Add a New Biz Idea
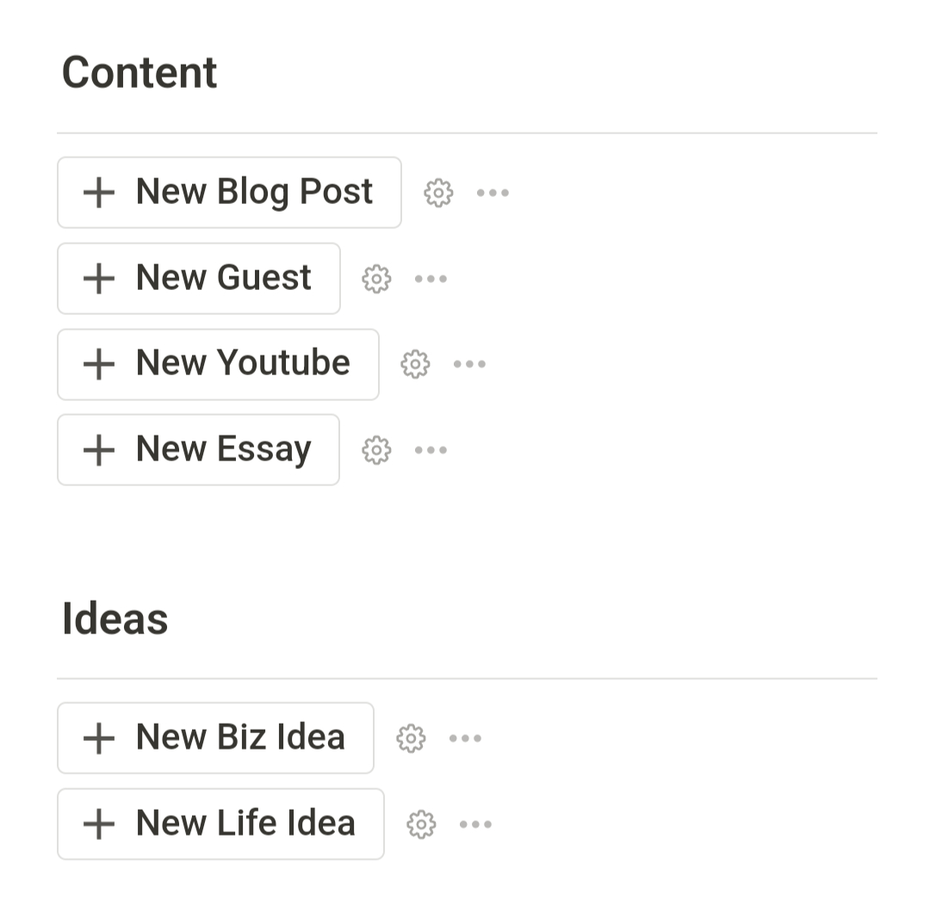 pos(215,738)
